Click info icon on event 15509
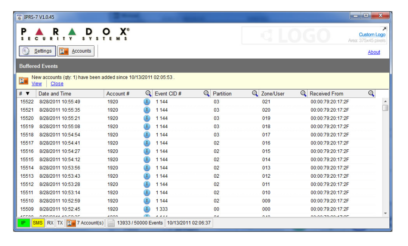This screenshot has width=408, height=246. pos(147,209)
